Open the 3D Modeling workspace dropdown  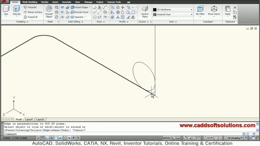pyautogui.click(x=233, y=138)
